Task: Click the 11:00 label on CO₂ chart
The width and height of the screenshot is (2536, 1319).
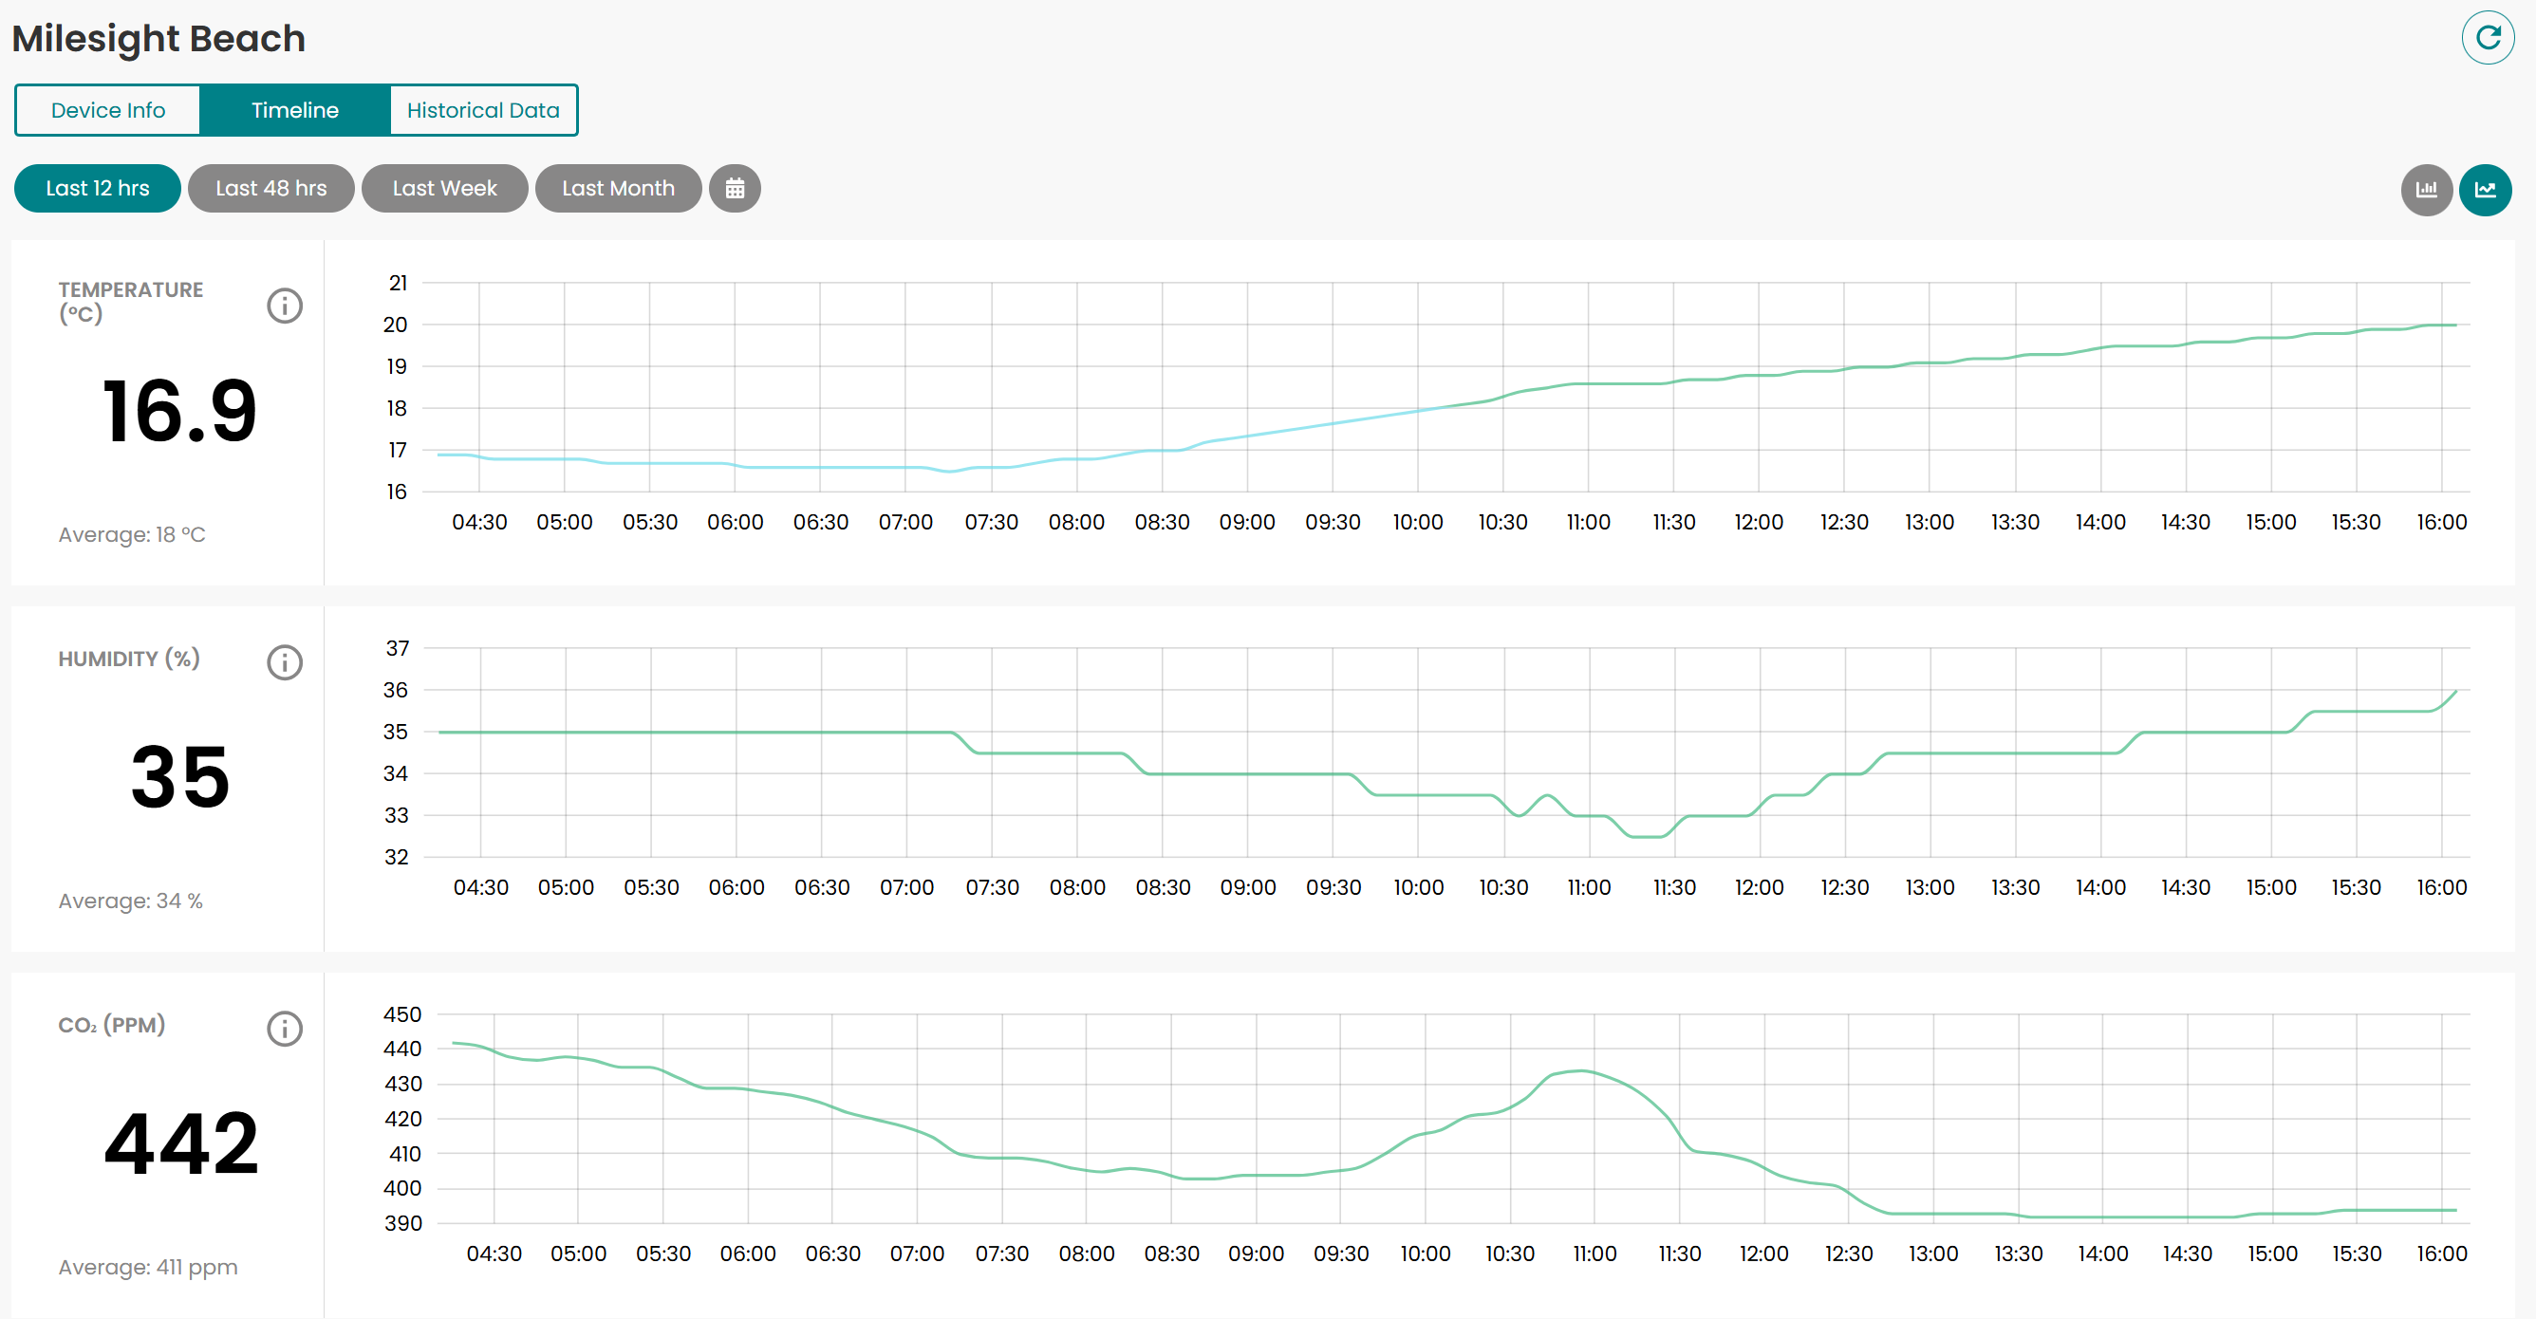Action: pyautogui.click(x=1594, y=1253)
